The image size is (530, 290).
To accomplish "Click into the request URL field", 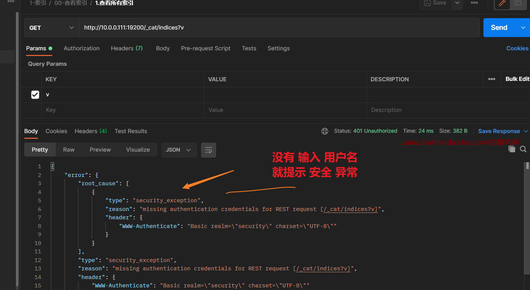I will (279, 28).
